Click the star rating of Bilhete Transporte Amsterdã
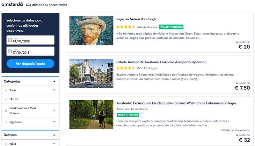 [x=126, y=68]
